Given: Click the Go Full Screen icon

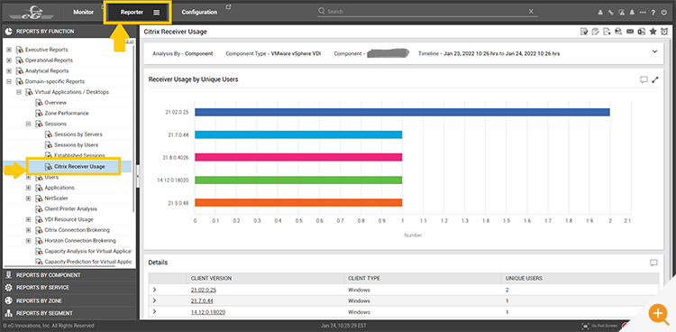Looking at the screenshot, I should [585, 326].
